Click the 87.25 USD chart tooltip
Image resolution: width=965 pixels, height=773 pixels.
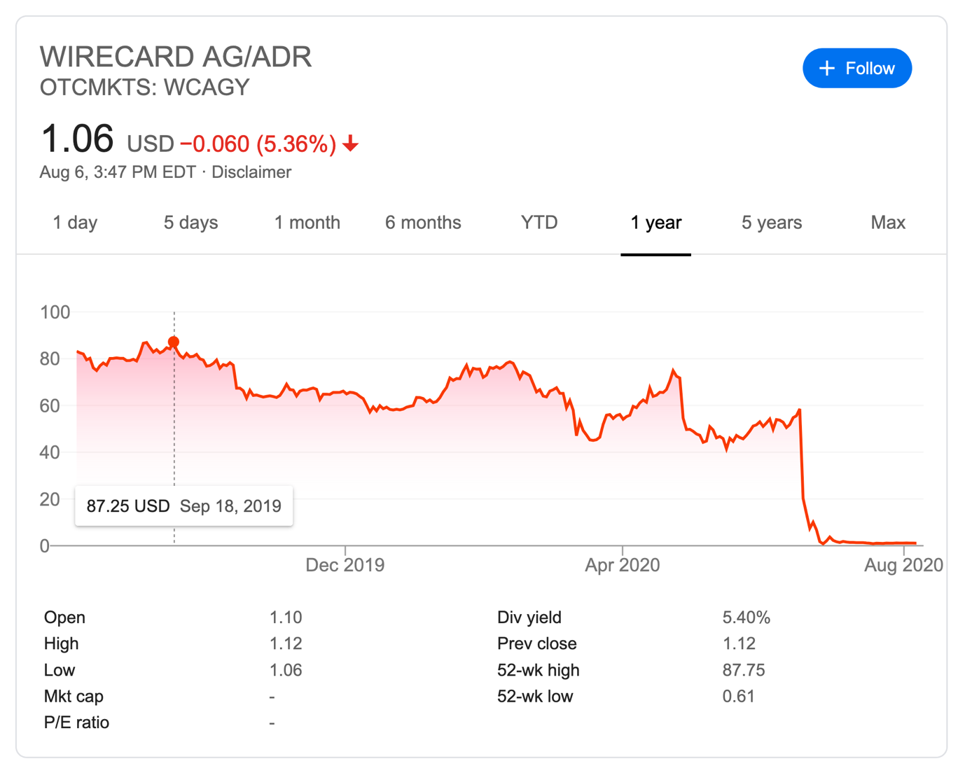184,506
